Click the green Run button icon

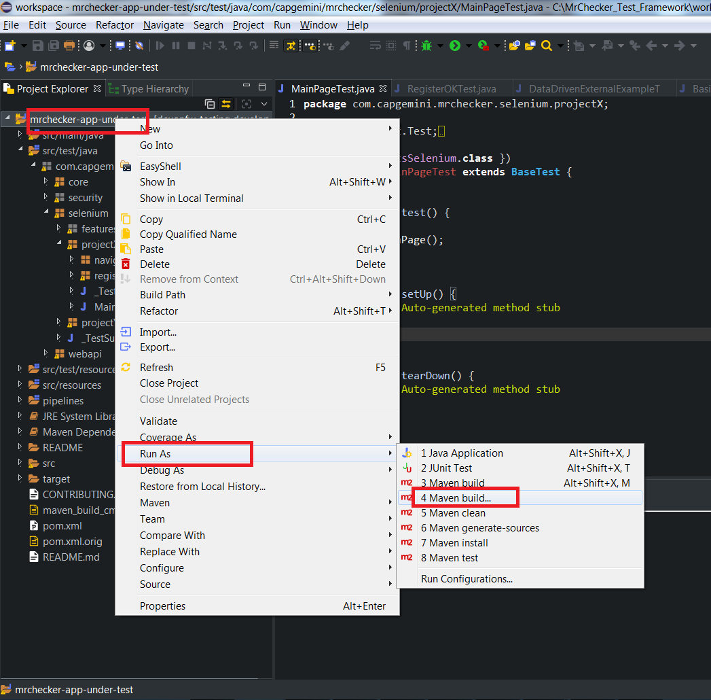tap(454, 46)
